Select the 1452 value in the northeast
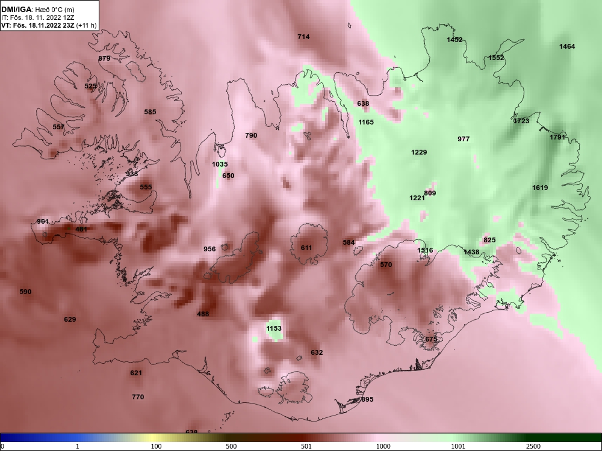The height and width of the screenshot is (451, 602). tap(455, 40)
